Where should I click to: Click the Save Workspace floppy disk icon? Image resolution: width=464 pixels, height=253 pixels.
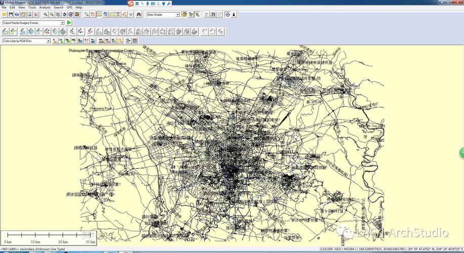point(11,15)
